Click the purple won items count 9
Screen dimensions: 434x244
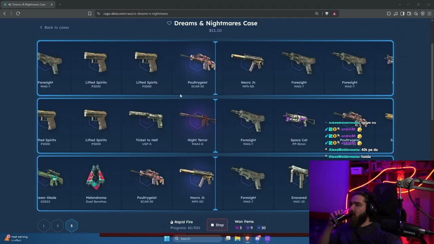click(250, 228)
